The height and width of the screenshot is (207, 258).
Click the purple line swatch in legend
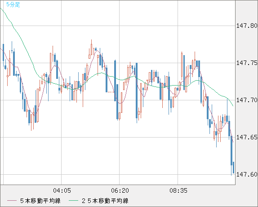pos(12,201)
